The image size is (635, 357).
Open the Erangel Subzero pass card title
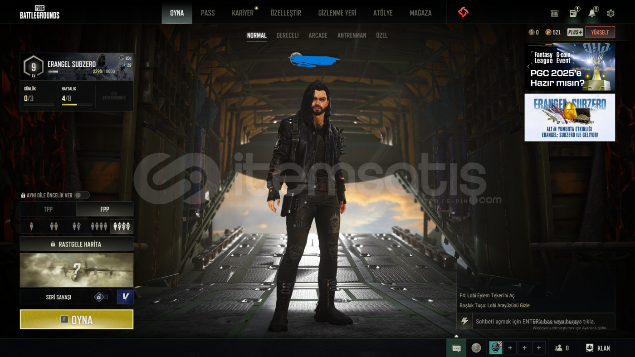(x=72, y=64)
